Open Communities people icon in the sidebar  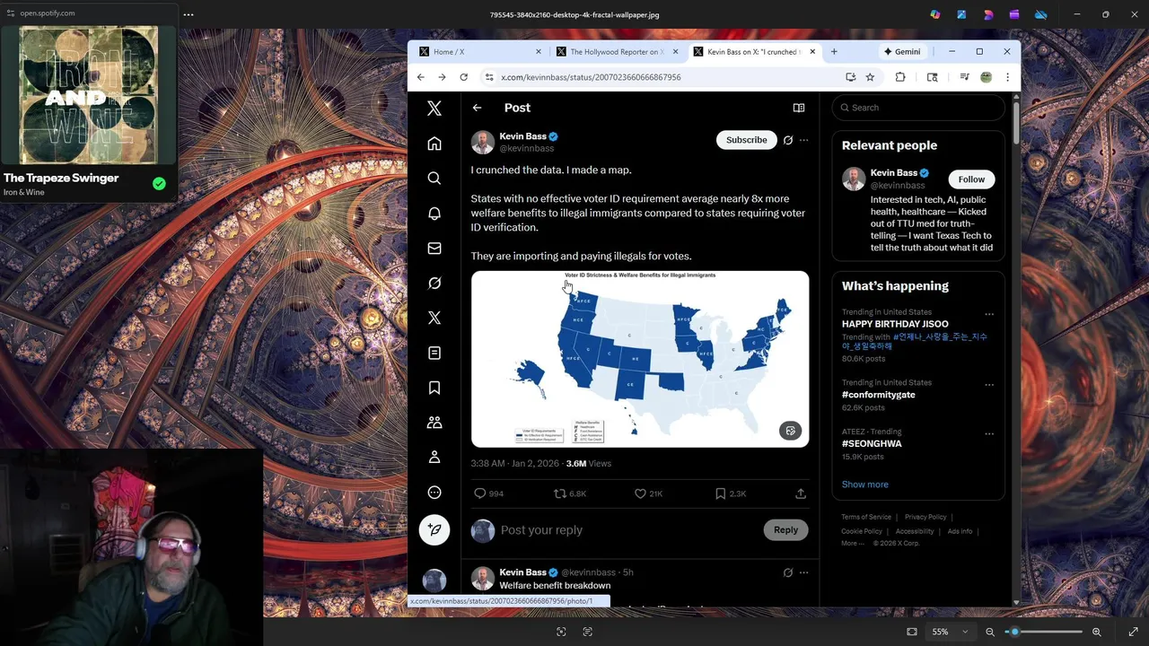click(x=434, y=423)
